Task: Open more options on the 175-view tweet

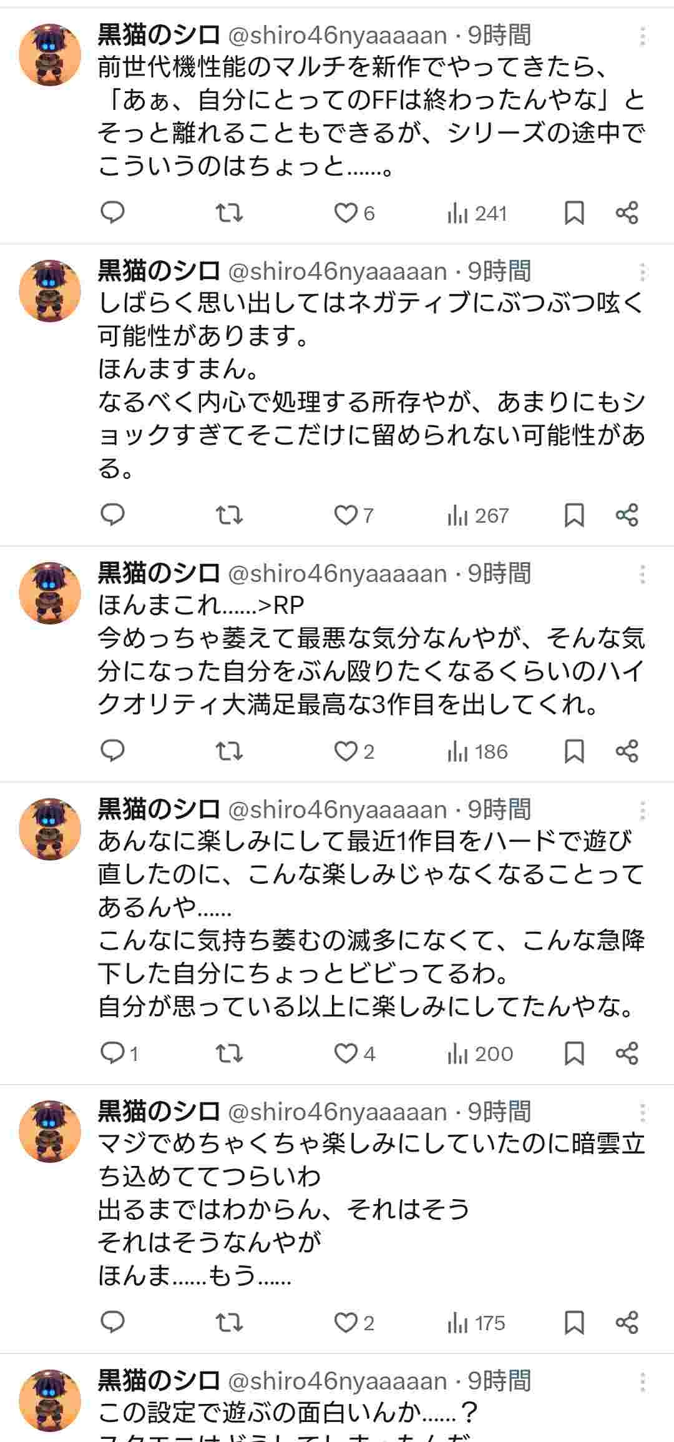Action: coord(642,1112)
